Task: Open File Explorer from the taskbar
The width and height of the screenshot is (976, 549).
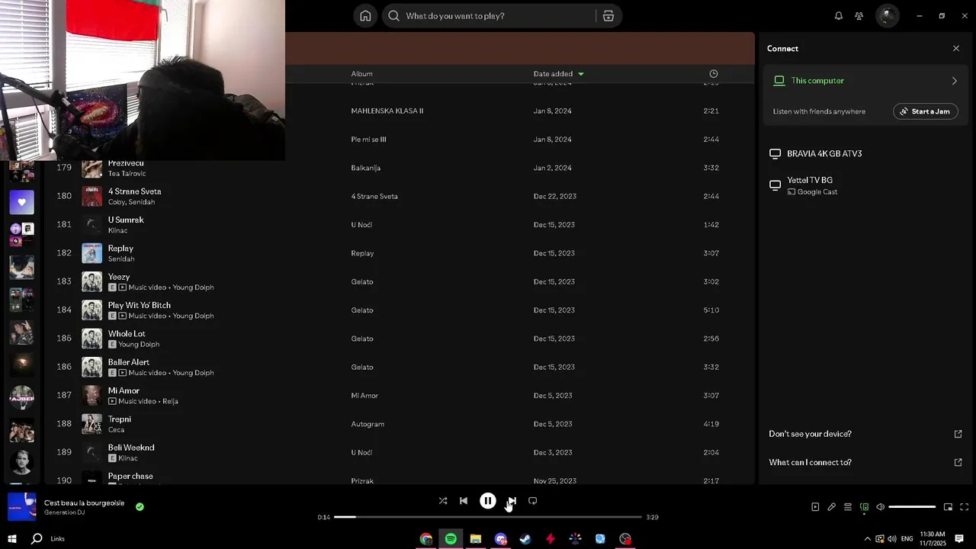Action: click(x=476, y=539)
